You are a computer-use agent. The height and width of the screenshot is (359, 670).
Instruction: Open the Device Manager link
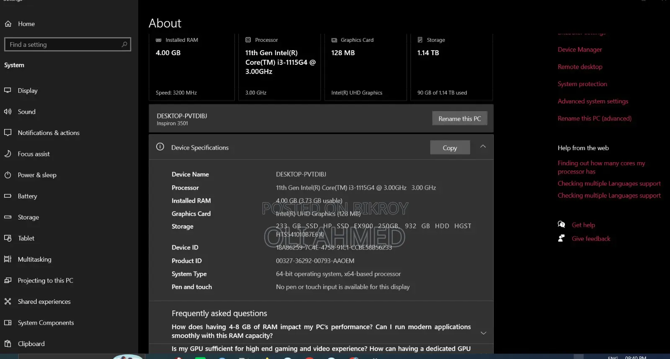pos(580,50)
